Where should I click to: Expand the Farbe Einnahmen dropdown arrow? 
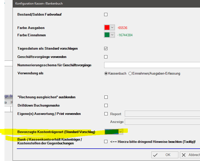112,35
